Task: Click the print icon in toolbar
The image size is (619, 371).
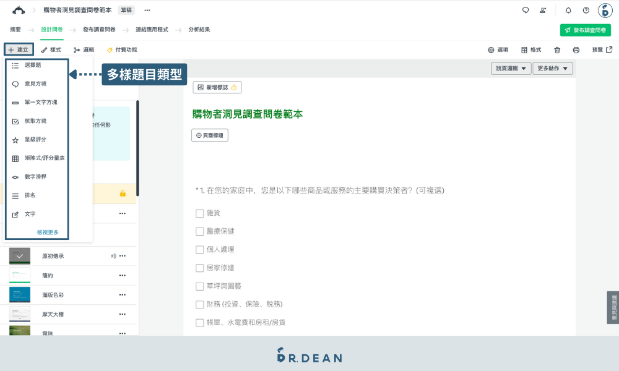Action: 576,50
